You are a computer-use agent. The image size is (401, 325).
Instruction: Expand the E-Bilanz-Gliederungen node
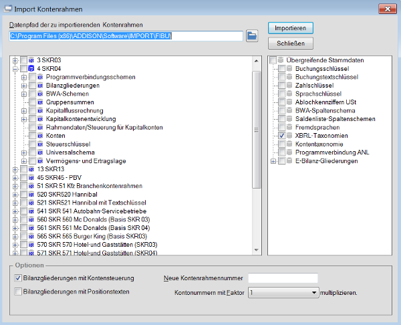273,161
